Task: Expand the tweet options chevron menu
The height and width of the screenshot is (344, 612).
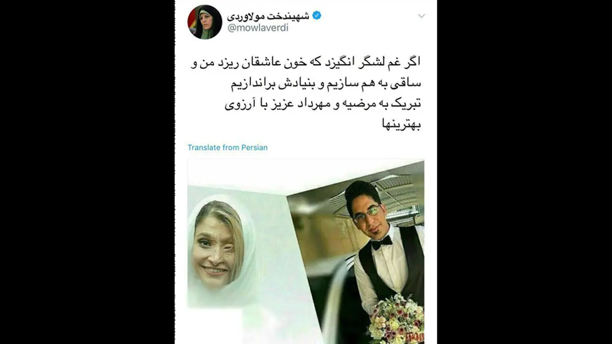Action: point(421,16)
